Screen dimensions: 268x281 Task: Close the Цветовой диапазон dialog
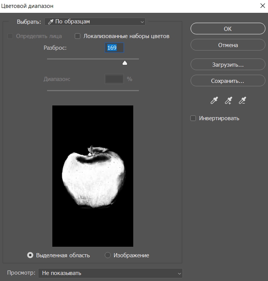pyautogui.click(x=263, y=6)
